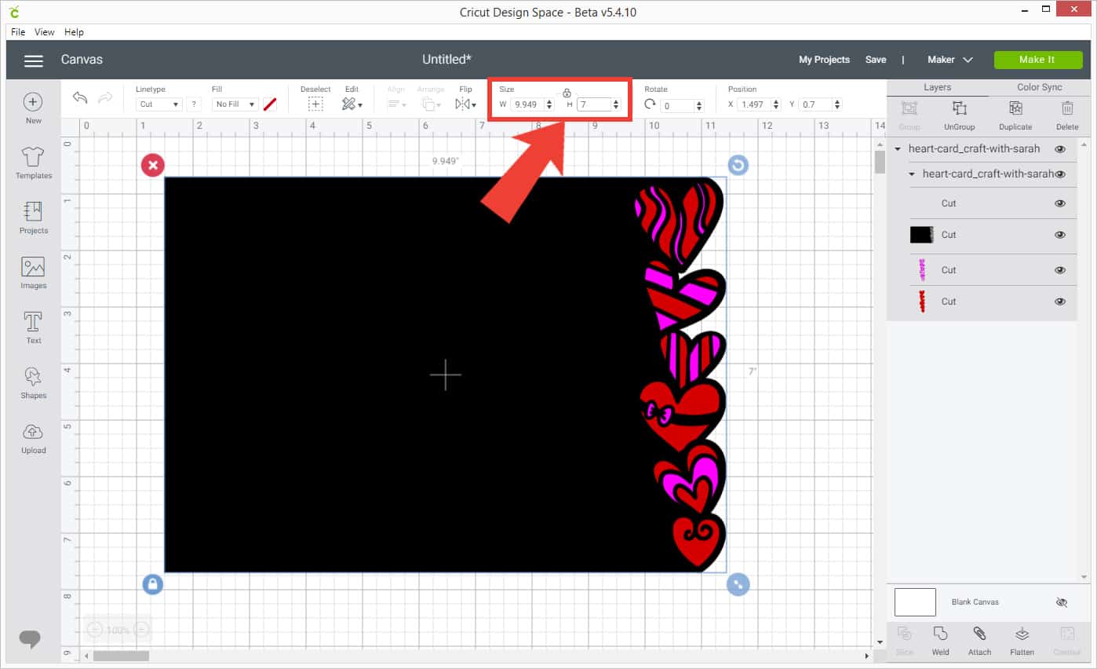Collapse the nested heart-card subgroup
Image resolution: width=1097 pixels, height=669 pixels.
coord(912,174)
